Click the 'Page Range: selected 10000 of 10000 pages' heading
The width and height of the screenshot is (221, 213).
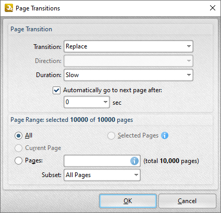(x=71, y=120)
